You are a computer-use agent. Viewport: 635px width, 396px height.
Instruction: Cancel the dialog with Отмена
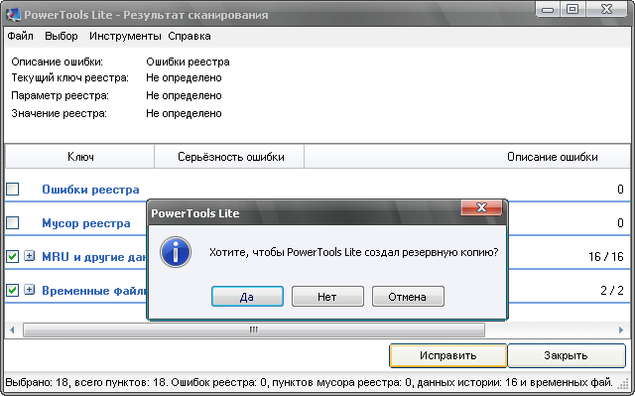pyautogui.click(x=408, y=297)
